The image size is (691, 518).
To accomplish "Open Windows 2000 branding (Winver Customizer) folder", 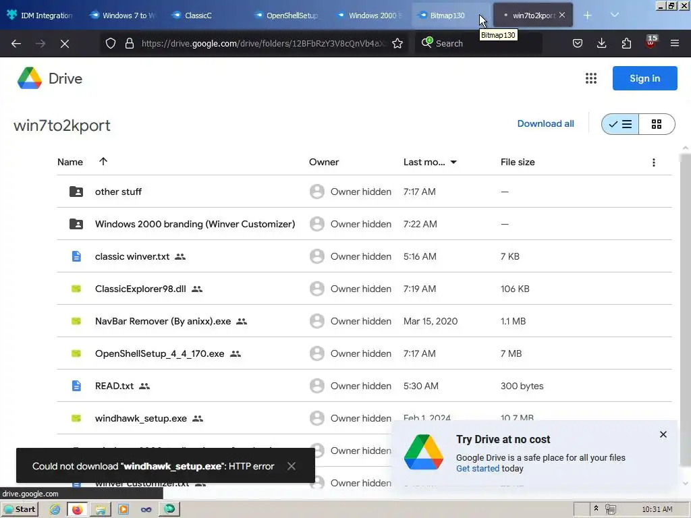I will pyautogui.click(x=195, y=224).
